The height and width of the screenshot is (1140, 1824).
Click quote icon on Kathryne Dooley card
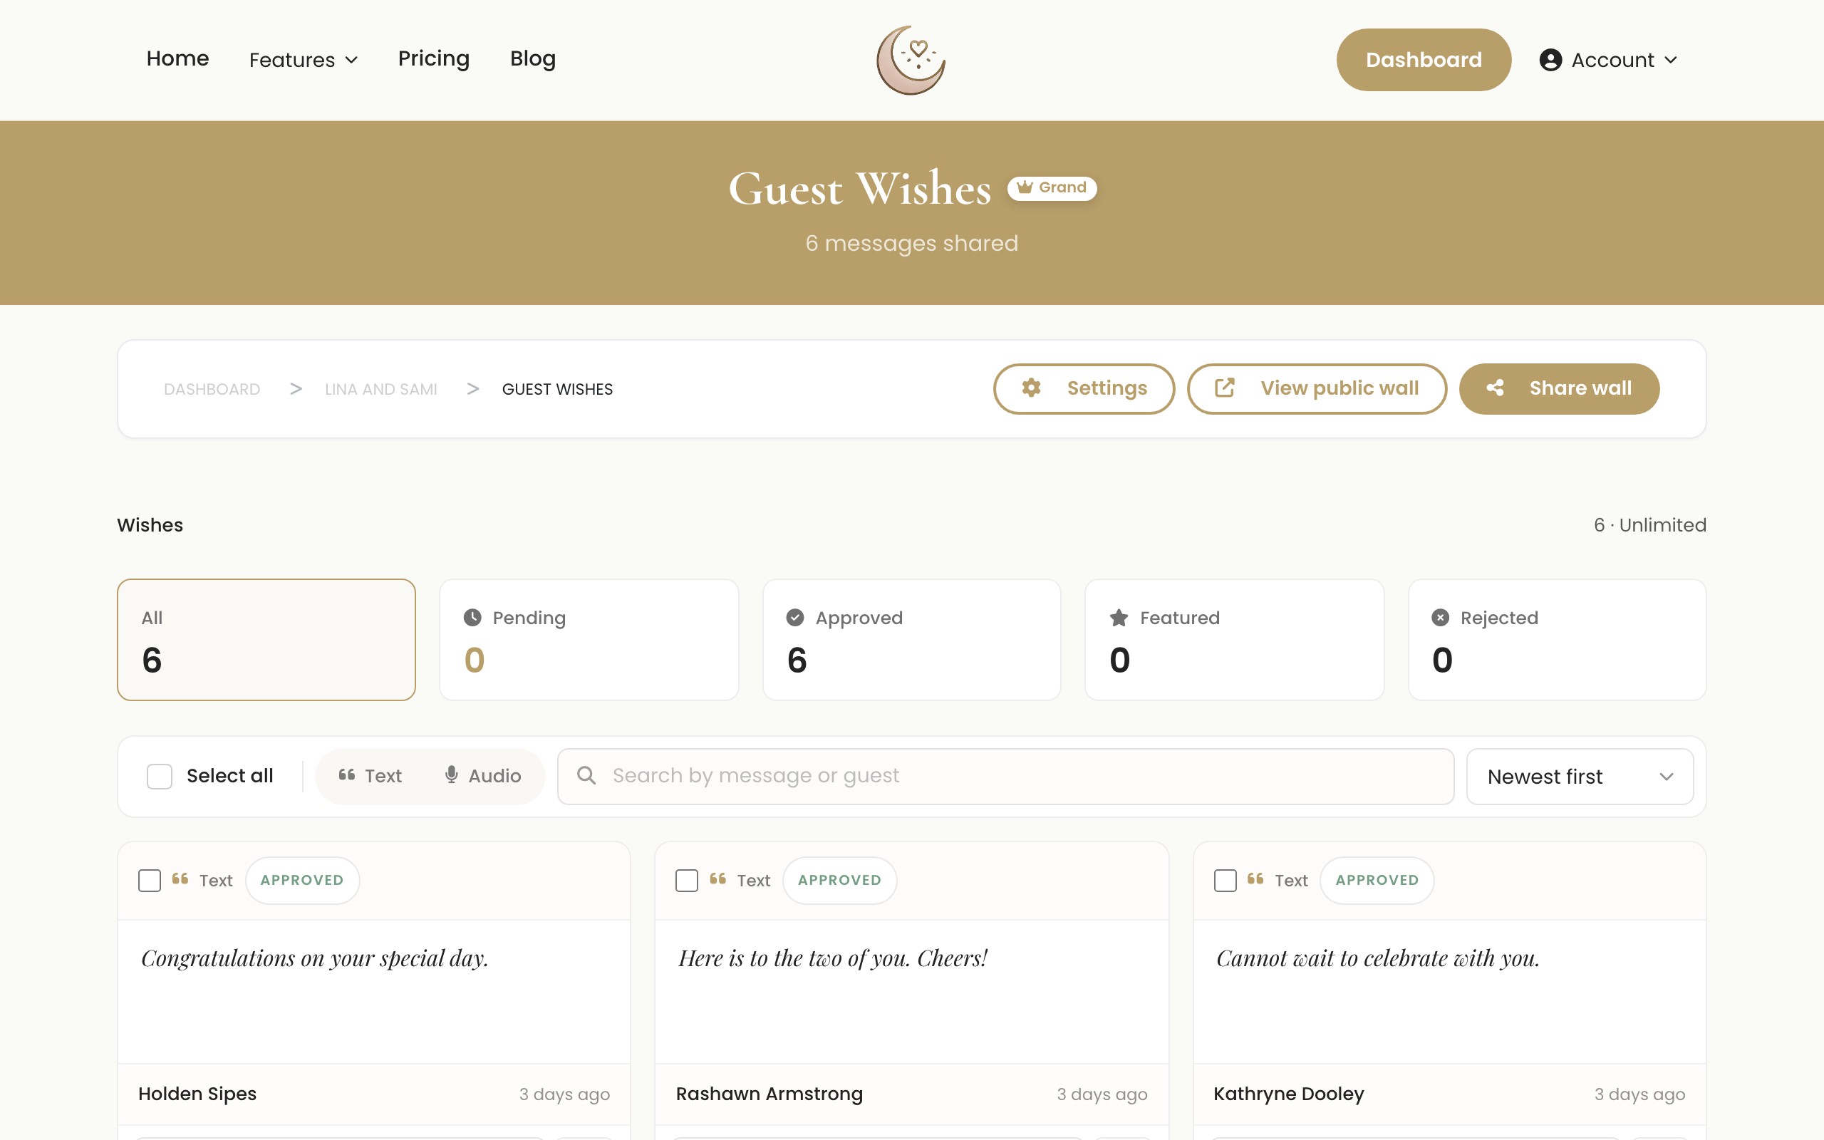(1255, 879)
